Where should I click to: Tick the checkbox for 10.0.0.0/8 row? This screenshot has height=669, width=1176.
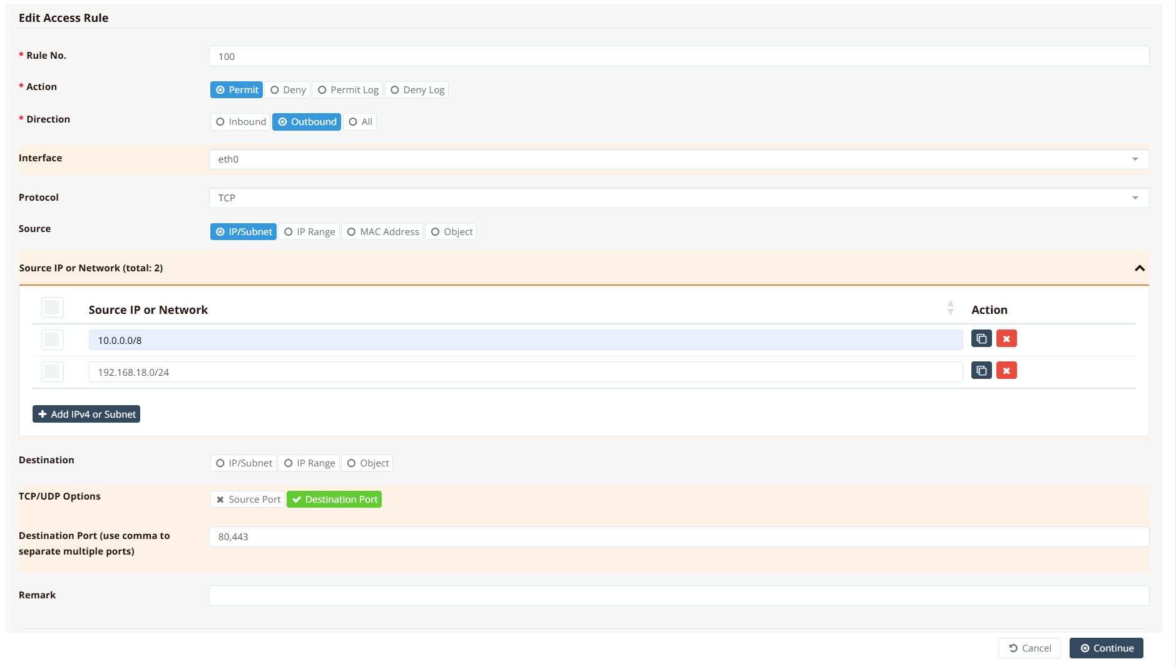(52, 340)
